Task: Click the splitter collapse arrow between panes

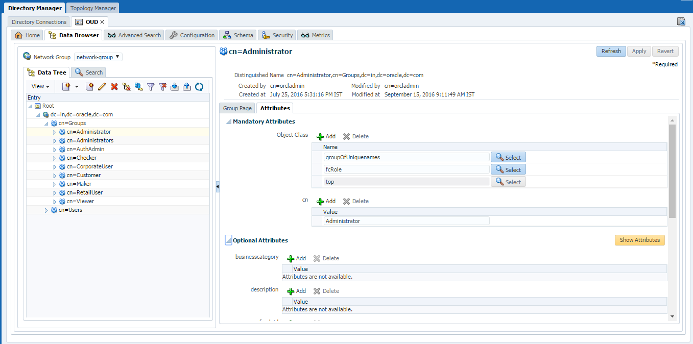Action: pos(218,187)
